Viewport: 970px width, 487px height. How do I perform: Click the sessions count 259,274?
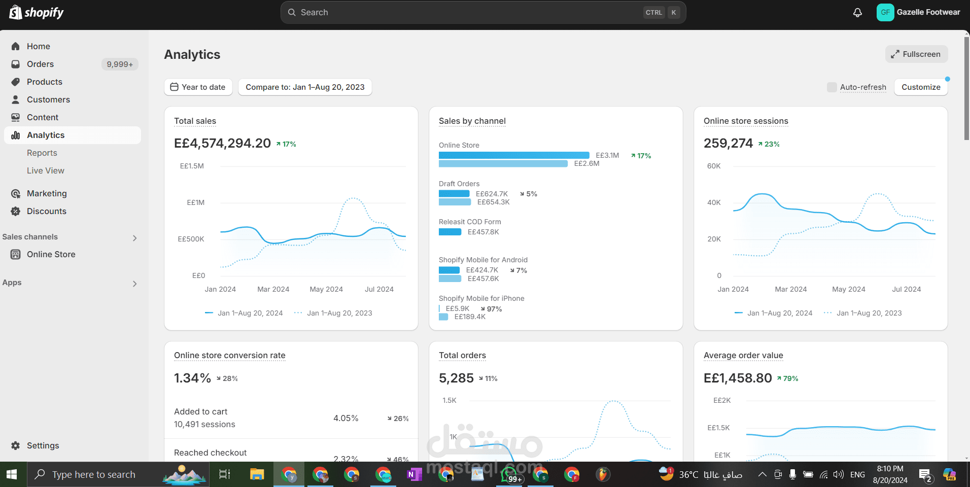pos(728,144)
